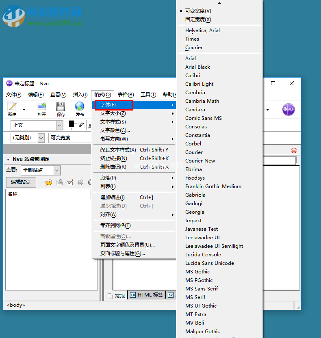Select the 固定宽度(X) radio option

(219, 19)
